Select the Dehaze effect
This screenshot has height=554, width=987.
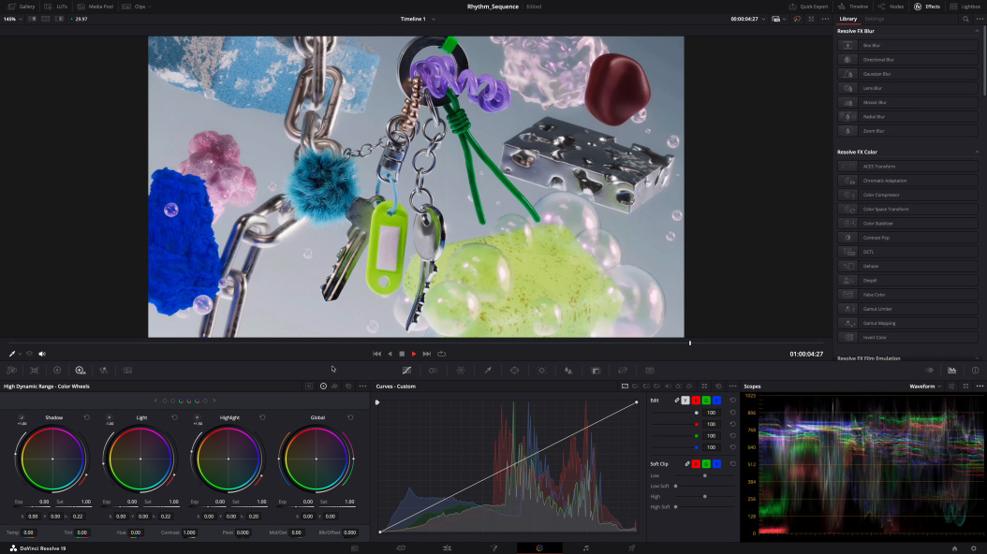click(906, 266)
